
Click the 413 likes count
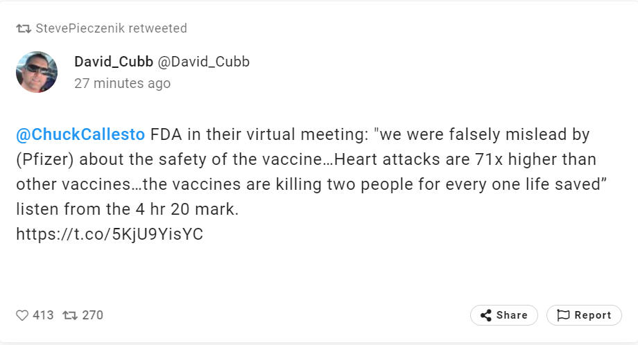(43, 315)
